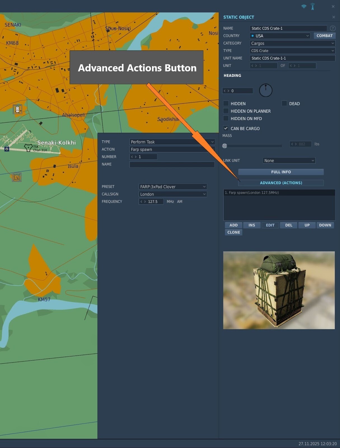Screen dimensions: 340x448
Task: Select the barrel static object icon on map
Action: (x=17, y=109)
